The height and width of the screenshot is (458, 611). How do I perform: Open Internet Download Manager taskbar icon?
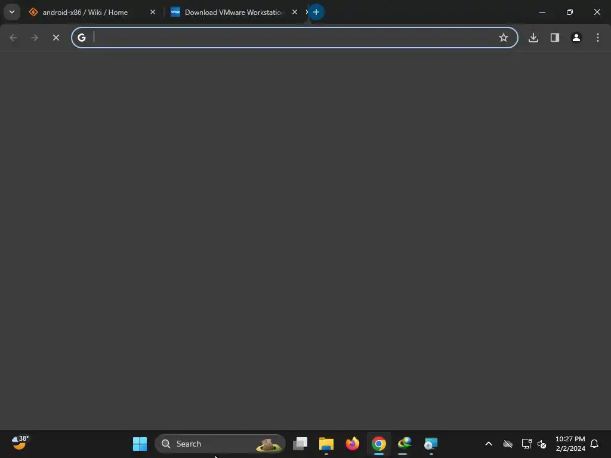coord(405,444)
